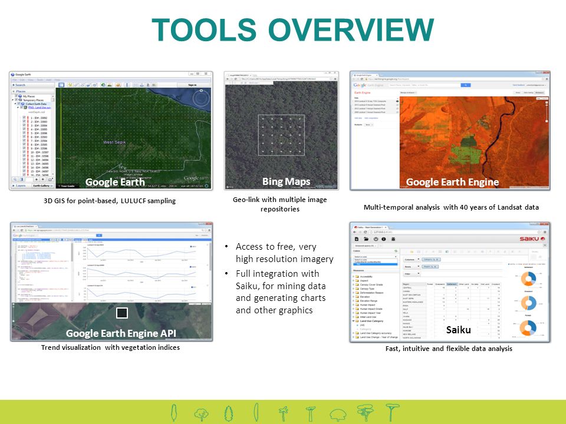The image size is (566, 424).
Task: Expand Canopy Type folder in Saiku
Action: [x=354, y=289]
